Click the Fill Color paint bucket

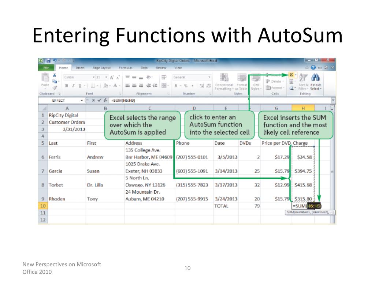click(106, 86)
